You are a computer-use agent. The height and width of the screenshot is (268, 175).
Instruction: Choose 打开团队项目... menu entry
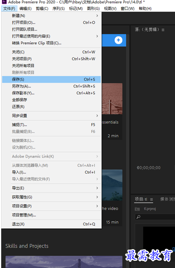tap(51, 29)
